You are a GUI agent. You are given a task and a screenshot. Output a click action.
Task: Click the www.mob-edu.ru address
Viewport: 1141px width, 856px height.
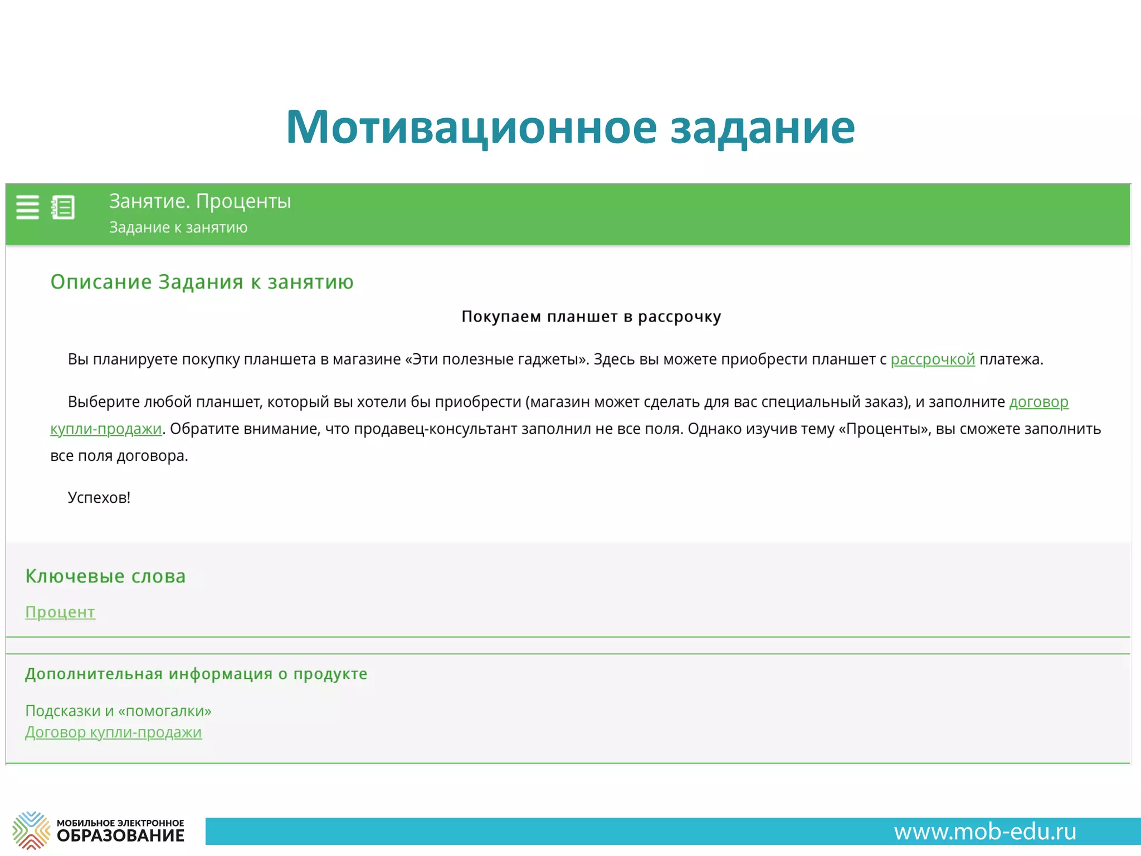[985, 831]
